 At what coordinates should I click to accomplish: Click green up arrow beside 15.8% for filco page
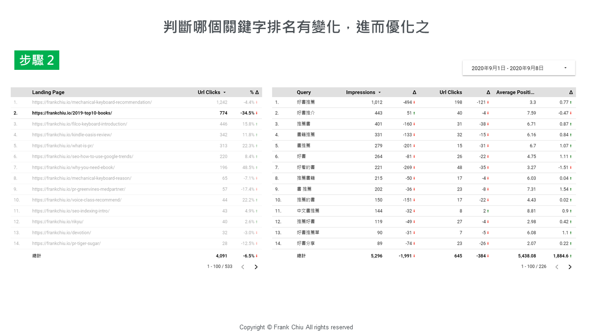(x=257, y=123)
